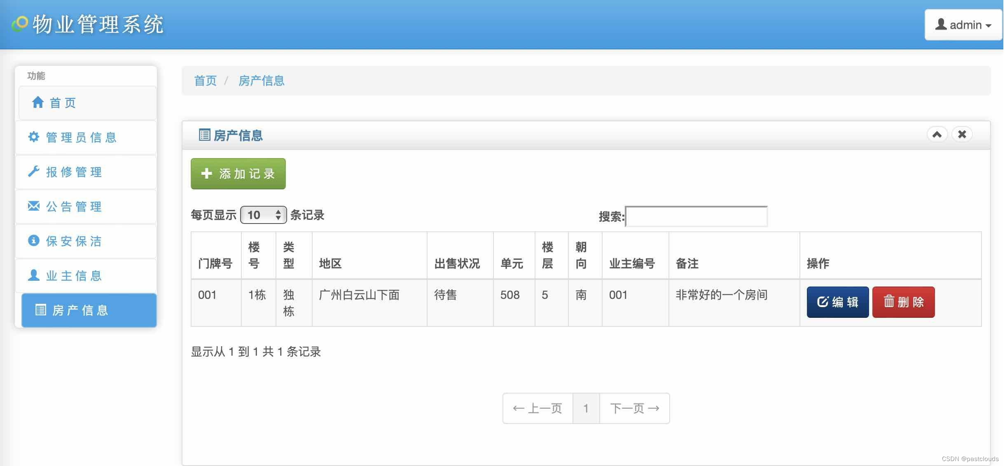
Task: Open 公告管理 in the sidebar menu
Action: [x=74, y=206]
